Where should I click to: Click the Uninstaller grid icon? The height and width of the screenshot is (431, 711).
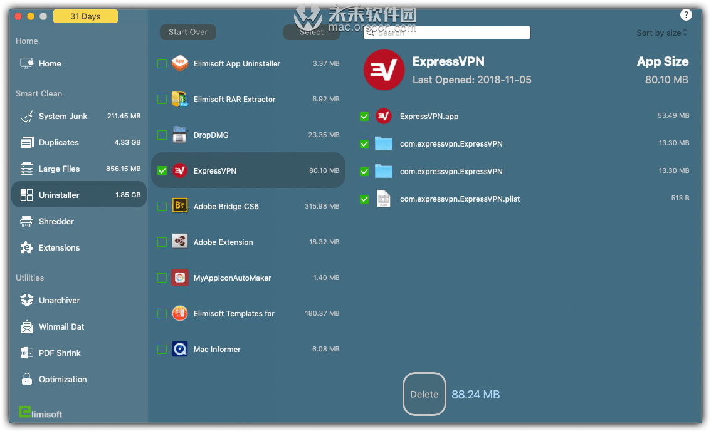27,195
